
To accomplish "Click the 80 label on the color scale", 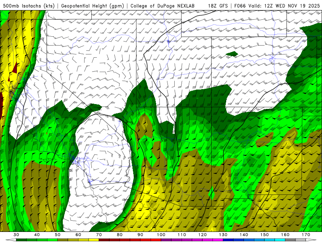I will (120, 235).
